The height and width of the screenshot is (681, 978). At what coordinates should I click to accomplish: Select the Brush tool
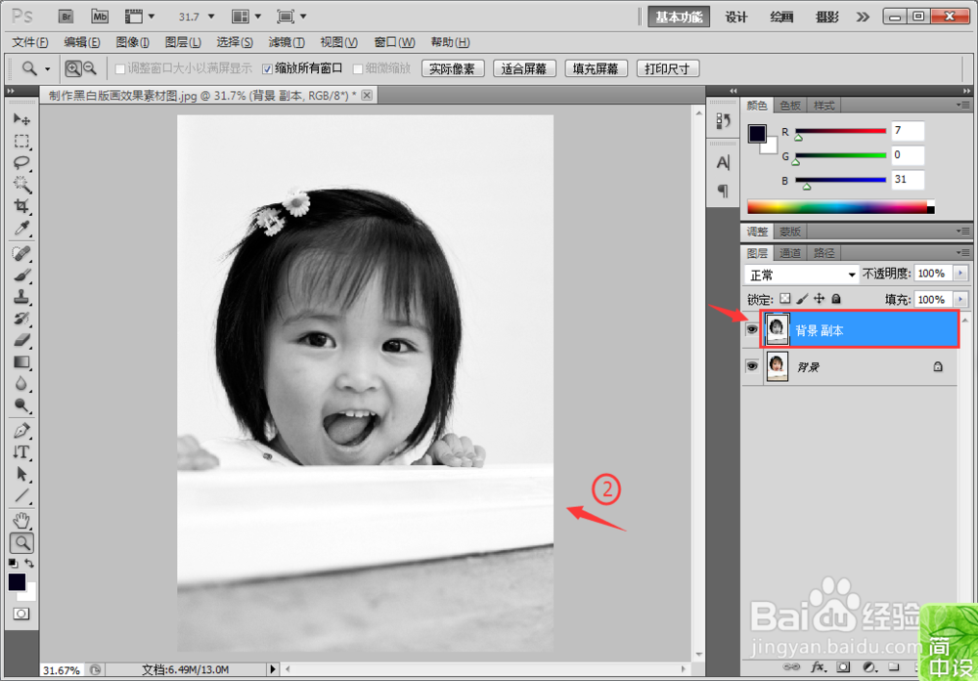pyautogui.click(x=22, y=275)
